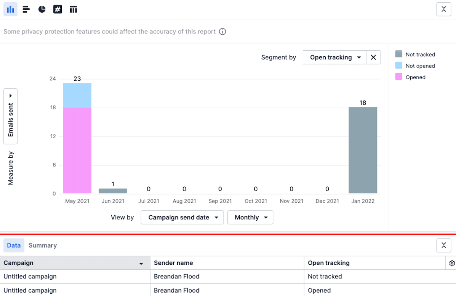Screen dimensions: 456x296
Task: Open the Segment by Open tracking dropdown
Action: click(334, 58)
